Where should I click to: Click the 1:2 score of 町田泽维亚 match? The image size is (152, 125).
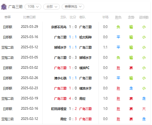point(73,109)
